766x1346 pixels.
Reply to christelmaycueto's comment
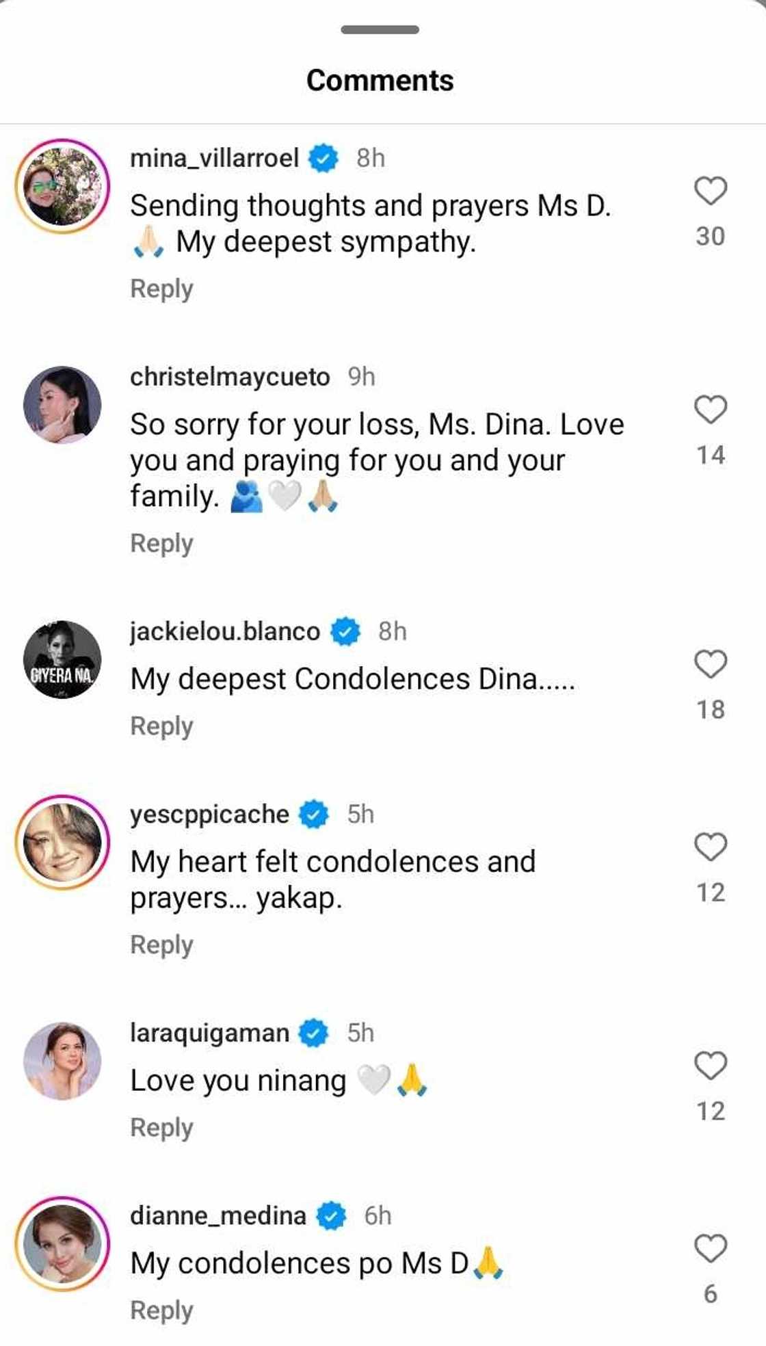(161, 544)
